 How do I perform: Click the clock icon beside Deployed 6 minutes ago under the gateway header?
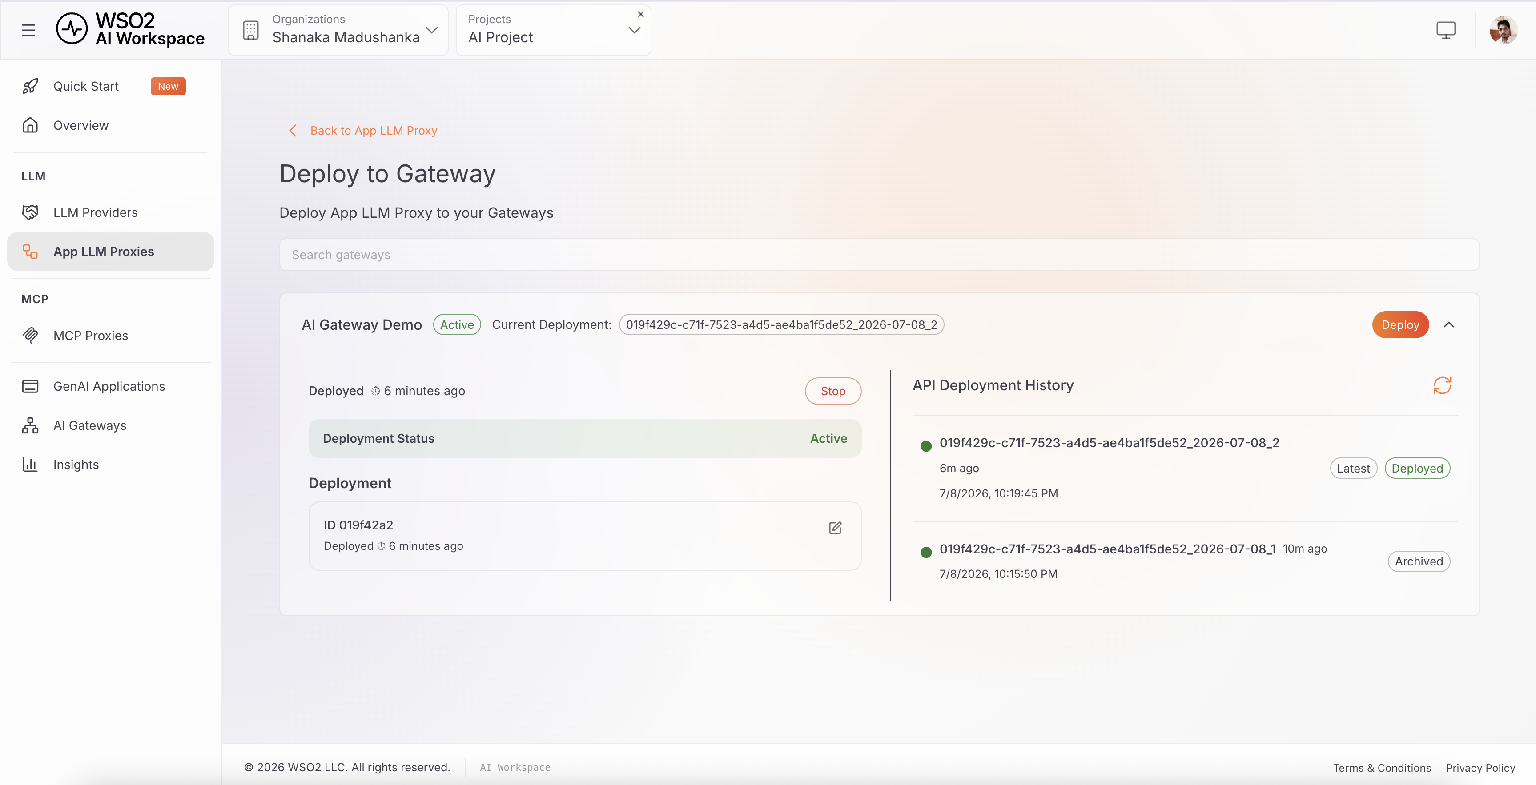[x=376, y=391]
